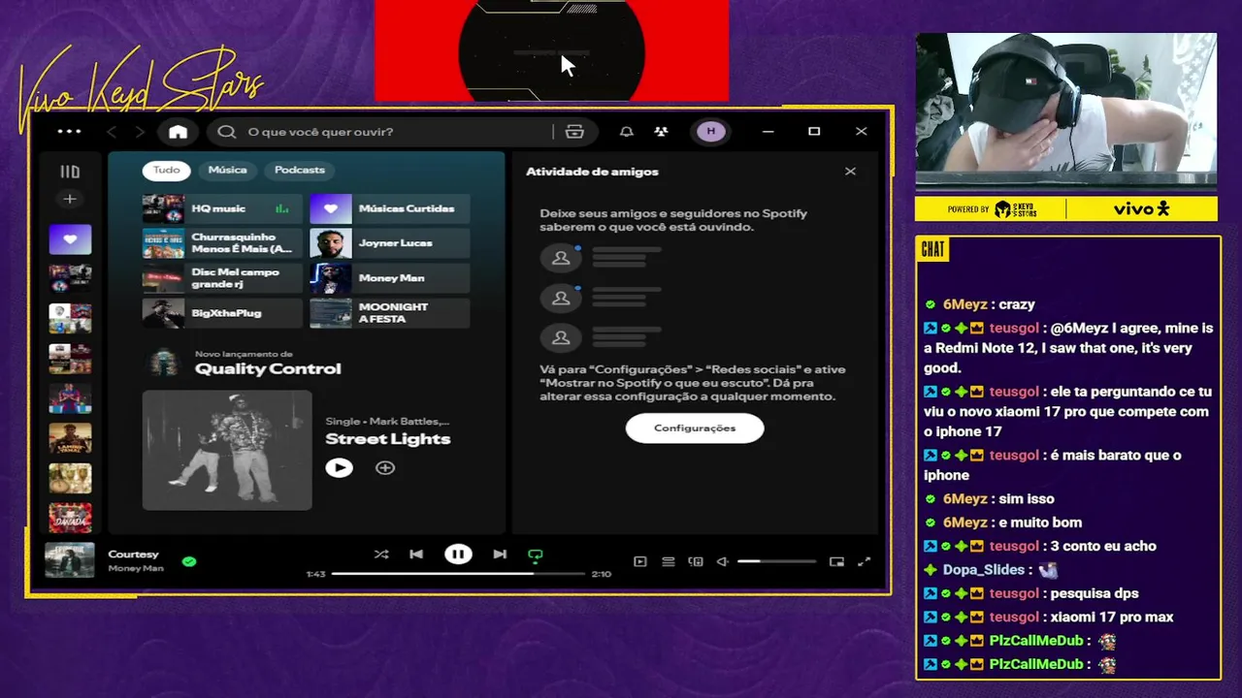This screenshot has height=698, width=1242.
Task: Open the Browse icon in search bar
Action: pyautogui.click(x=574, y=132)
